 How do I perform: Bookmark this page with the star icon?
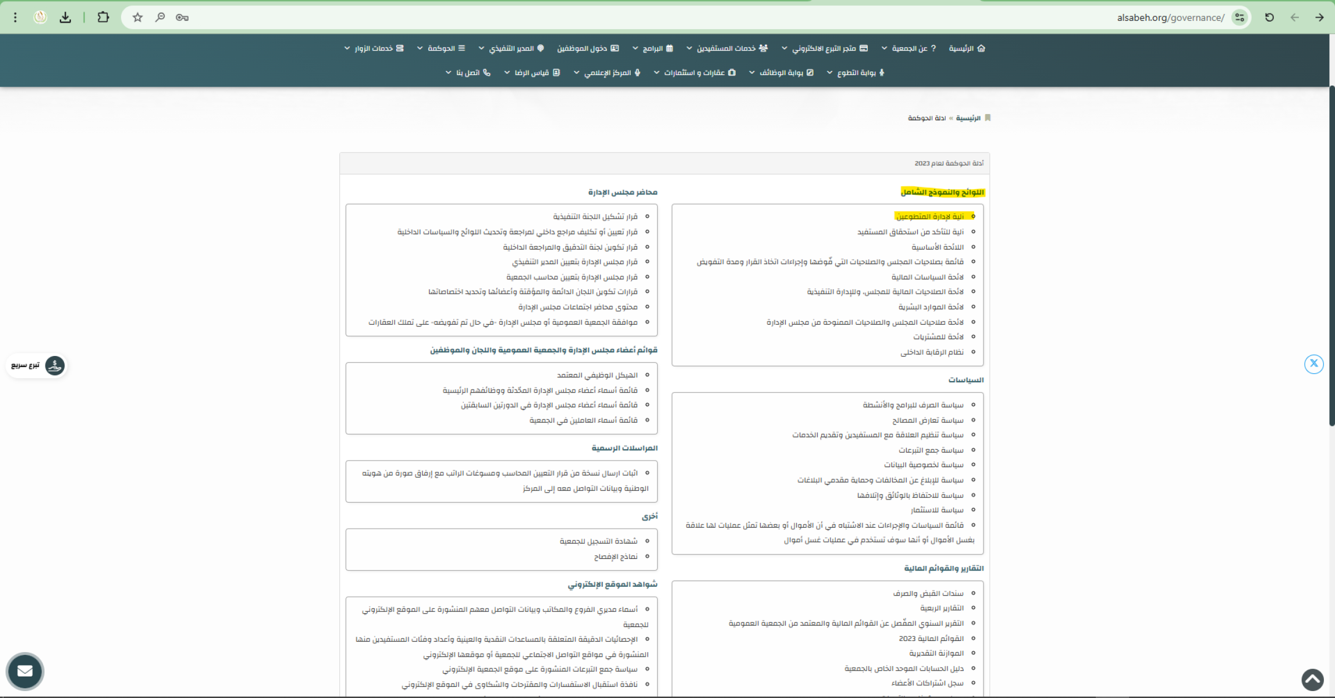pyautogui.click(x=137, y=17)
